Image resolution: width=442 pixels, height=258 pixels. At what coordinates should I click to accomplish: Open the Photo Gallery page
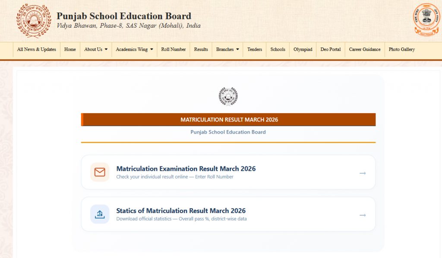pos(402,49)
